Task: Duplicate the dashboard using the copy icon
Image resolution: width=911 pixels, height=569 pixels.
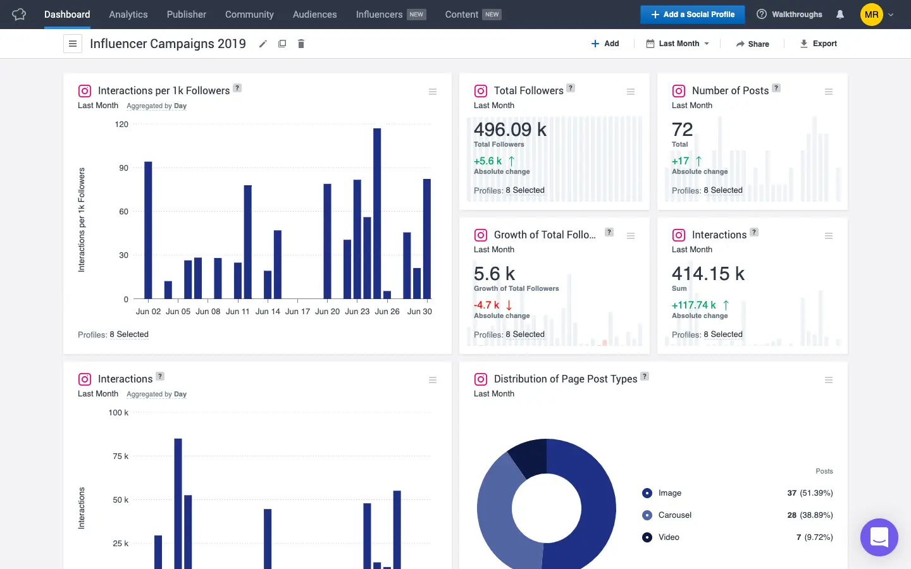Action: point(282,44)
